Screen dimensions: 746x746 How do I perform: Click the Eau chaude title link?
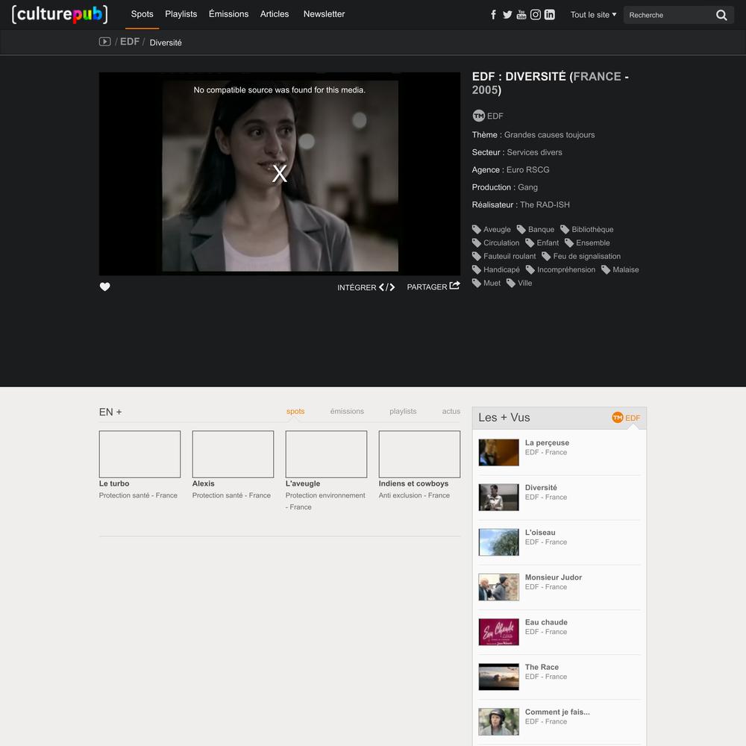point(546,622)
